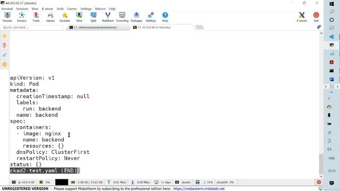Viewport: 340px width, 191px height.
Task: Click the 11 days uptime status entry
Action: (163, 183)
